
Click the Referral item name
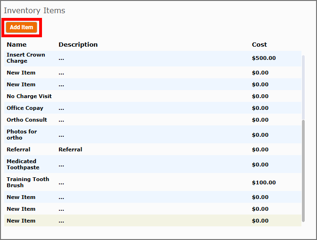18,149
